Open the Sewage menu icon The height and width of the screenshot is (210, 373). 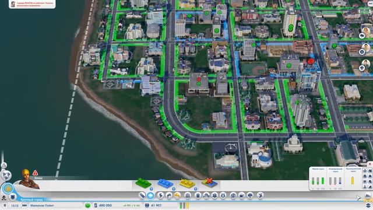[x=177, y=195]
